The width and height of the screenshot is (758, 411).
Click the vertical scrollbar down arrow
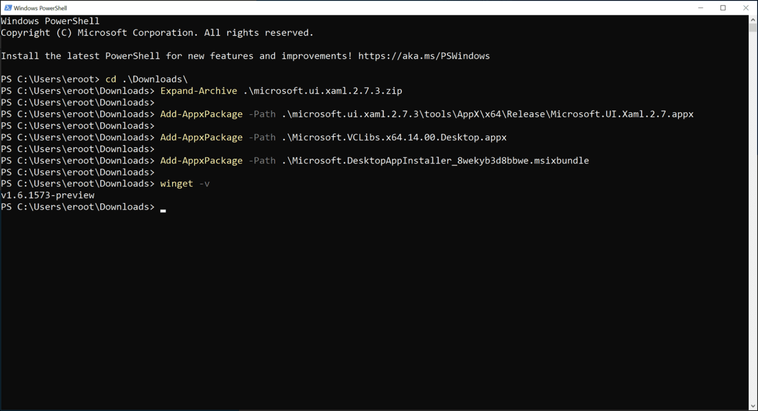pos(753,406)
